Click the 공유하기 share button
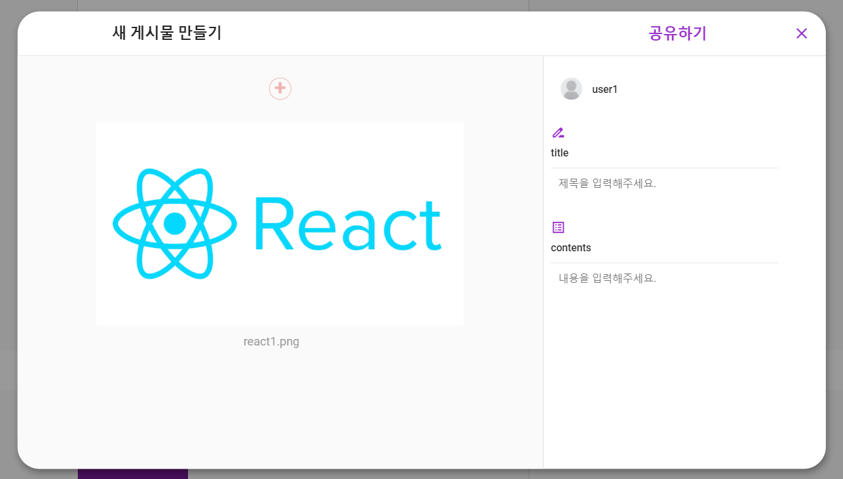The image size is (843, 479). point(677,33)
